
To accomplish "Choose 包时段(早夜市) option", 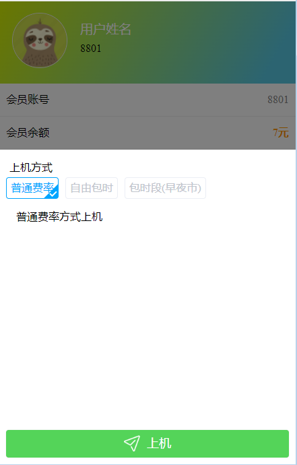I will [x=165, y=188].
